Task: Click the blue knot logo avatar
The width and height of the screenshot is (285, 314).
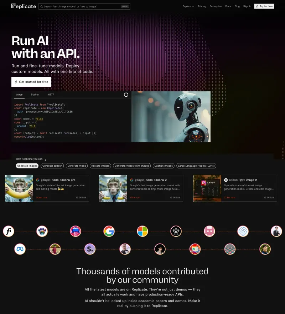Action: tap(243, 231)
